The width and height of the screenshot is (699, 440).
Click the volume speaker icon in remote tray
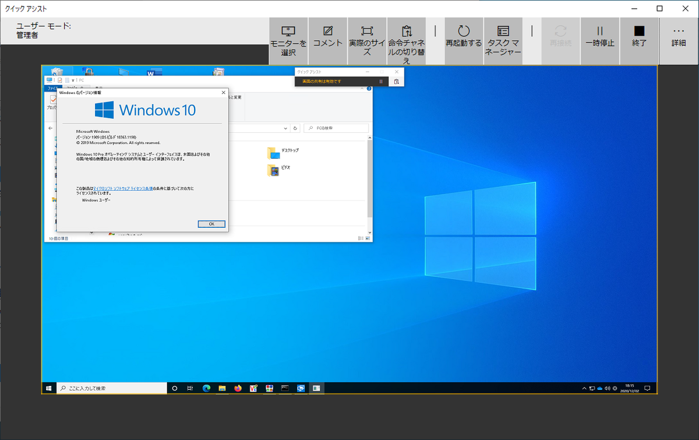[607, 388]
